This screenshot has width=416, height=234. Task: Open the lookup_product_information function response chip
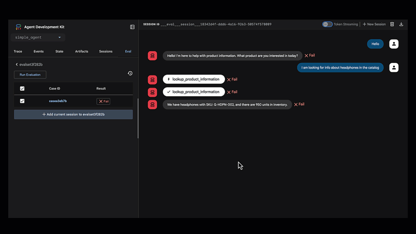(x=194, y=92)
